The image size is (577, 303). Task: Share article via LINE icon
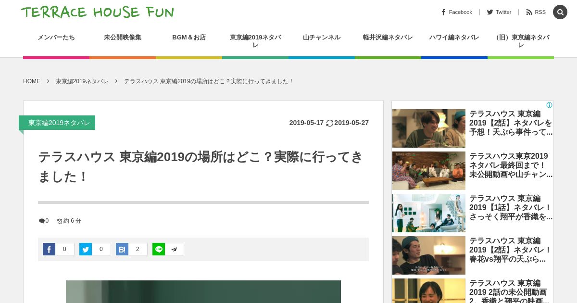tap(159, 249)
